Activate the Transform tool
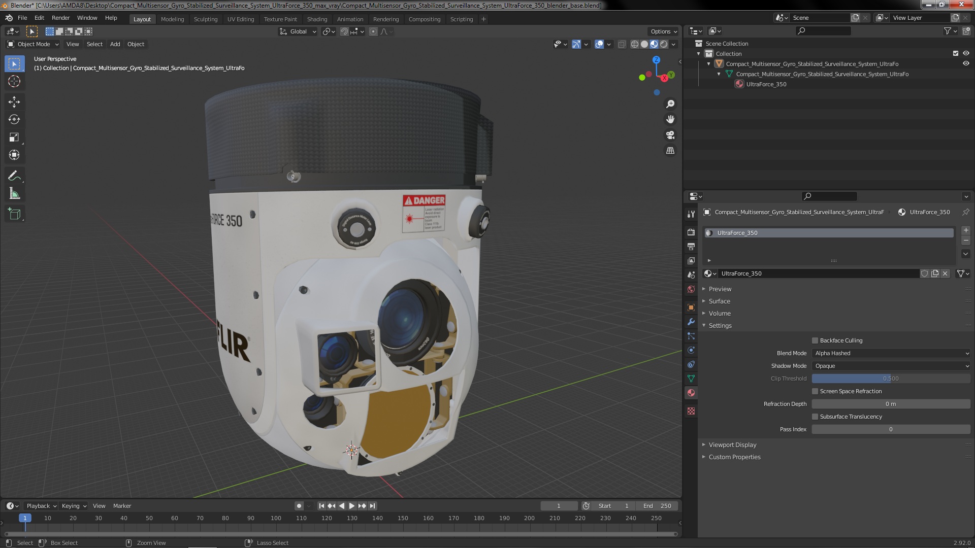The width and height of the screenshot is (975, 548). [14, 155]
